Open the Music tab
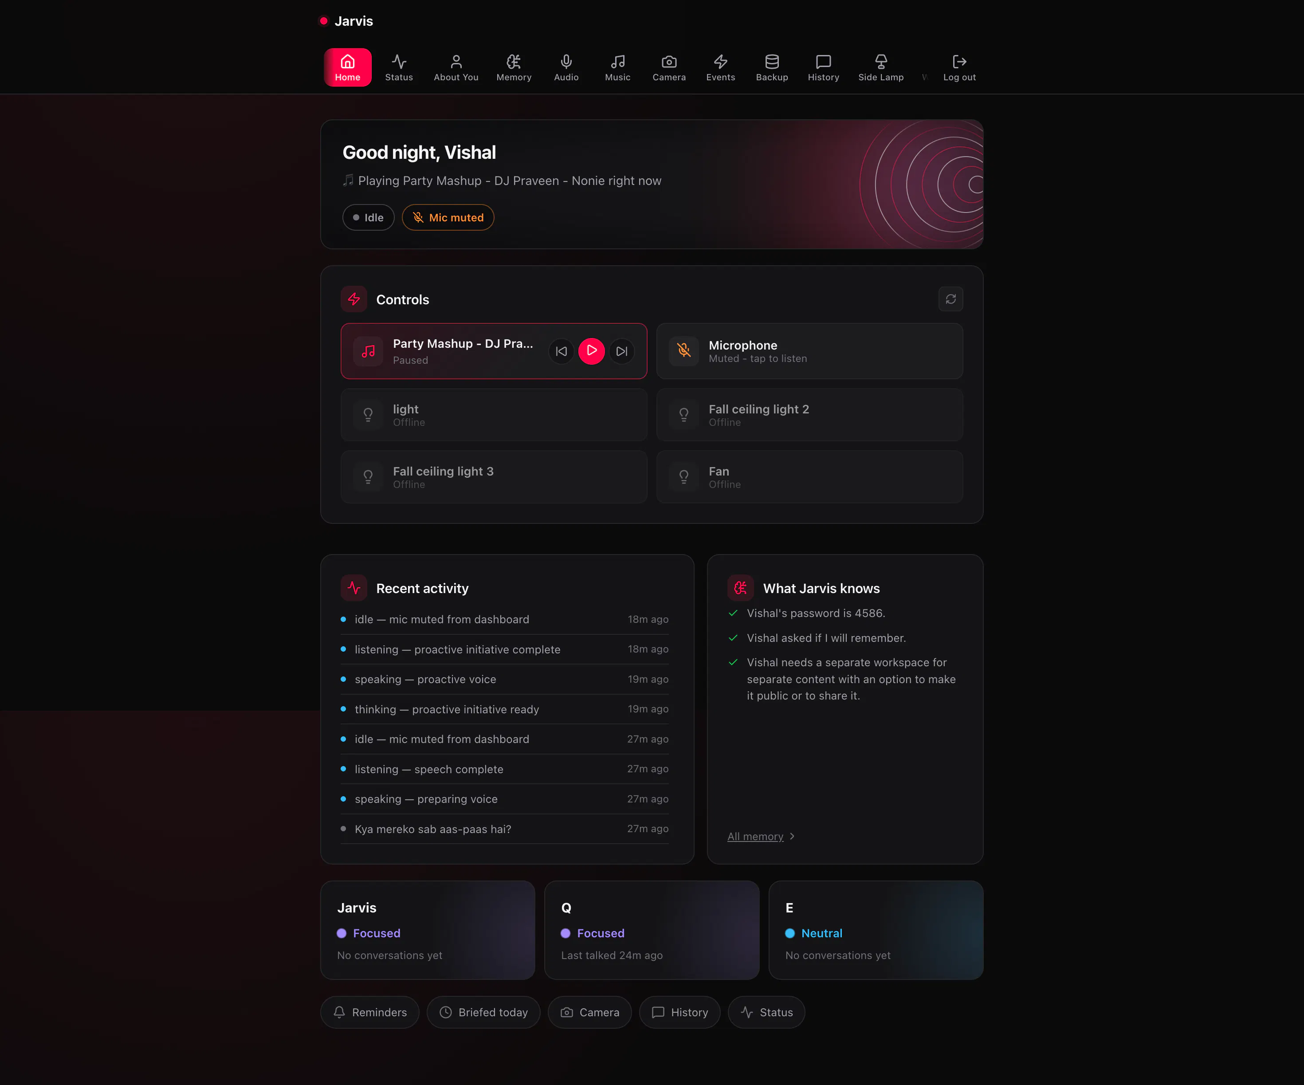 pos(617,67)
